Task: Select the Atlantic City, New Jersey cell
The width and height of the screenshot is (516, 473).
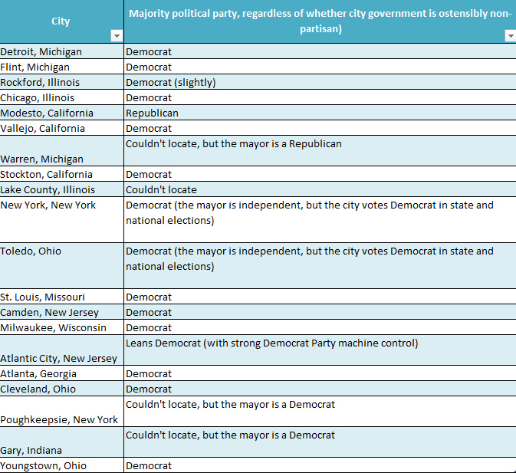Action: click(61, 350)
